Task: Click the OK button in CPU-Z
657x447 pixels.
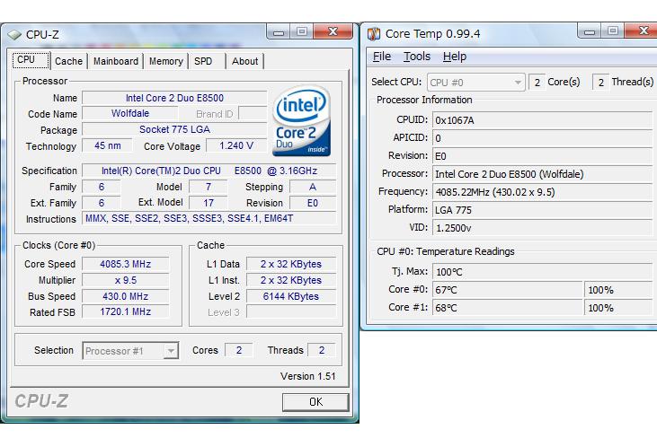Action: coord(315,402)
